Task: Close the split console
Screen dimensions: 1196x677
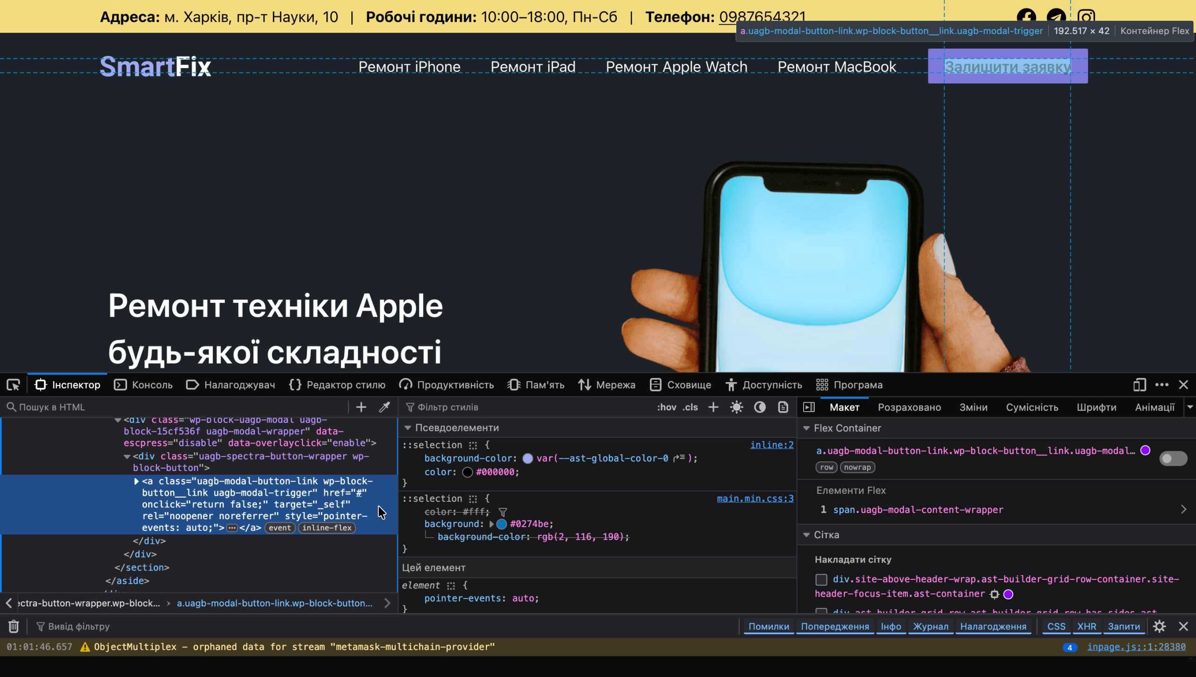Action: pos(1183,626)
